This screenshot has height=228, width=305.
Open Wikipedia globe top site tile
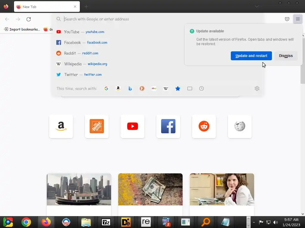(240, 126)
